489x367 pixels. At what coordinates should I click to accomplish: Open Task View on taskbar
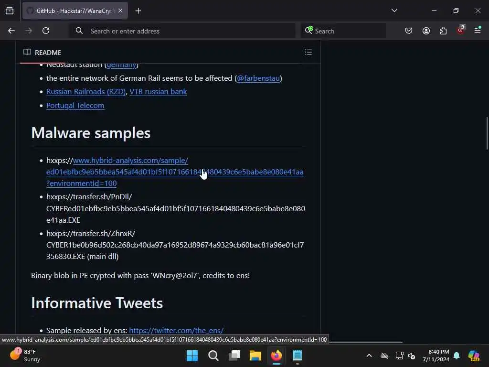pyautogui.click(x=234, y=356)
